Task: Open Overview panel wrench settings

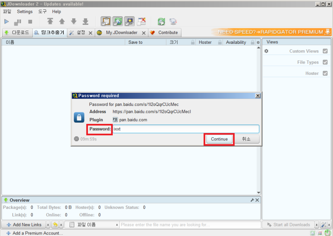Action: coord(252,200)
